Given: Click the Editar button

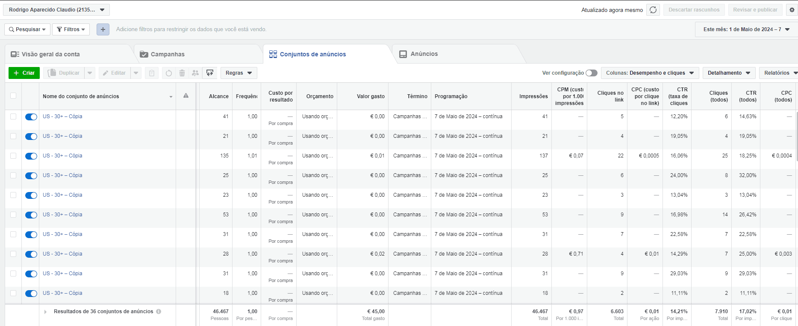Looking at the screenshot, I should coord(115,73).
